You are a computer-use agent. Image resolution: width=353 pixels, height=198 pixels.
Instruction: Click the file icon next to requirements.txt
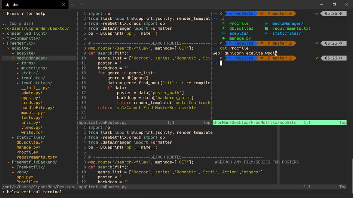266,28
